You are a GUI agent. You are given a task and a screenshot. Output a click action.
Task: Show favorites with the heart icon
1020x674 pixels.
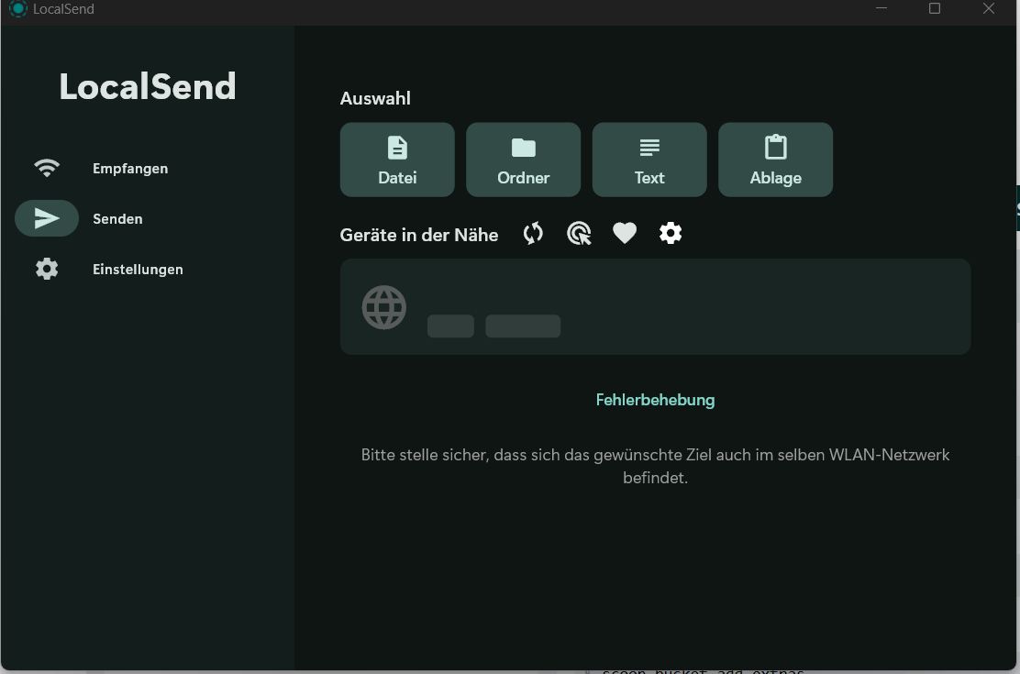(625, 233)
